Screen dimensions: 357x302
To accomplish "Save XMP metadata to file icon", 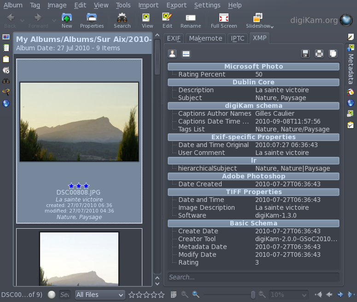I will point(305,54).
